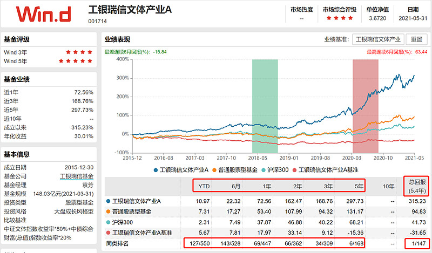Viewport: 432px width, 253px height.
Task: Click the 业绩表现 section header
Action: [117, 39]
